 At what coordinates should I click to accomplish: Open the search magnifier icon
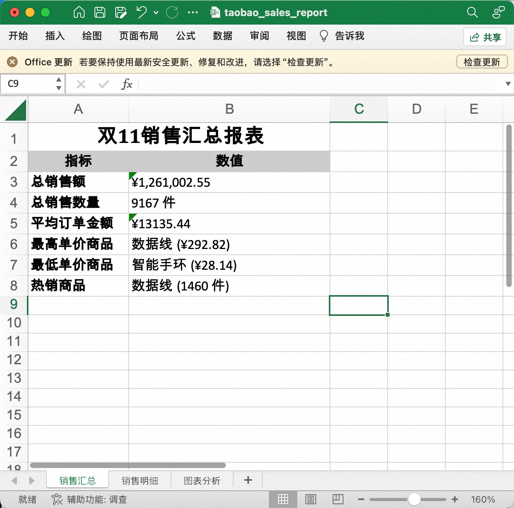click(x=472, y=12)
